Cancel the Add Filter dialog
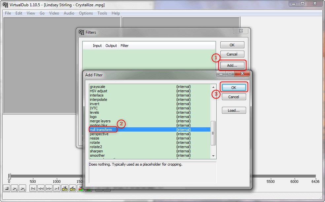The image size is (325, 202). [x=234, y=97]
